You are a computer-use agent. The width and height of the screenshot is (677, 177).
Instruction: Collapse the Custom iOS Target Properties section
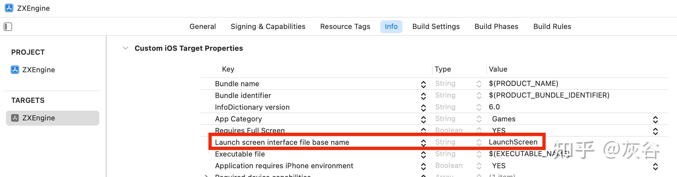click(125, 48)
